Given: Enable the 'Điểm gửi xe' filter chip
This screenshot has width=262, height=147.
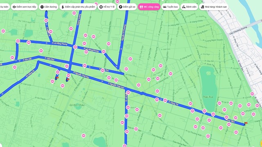Looking at the screenshot, I should coord(127,7).
